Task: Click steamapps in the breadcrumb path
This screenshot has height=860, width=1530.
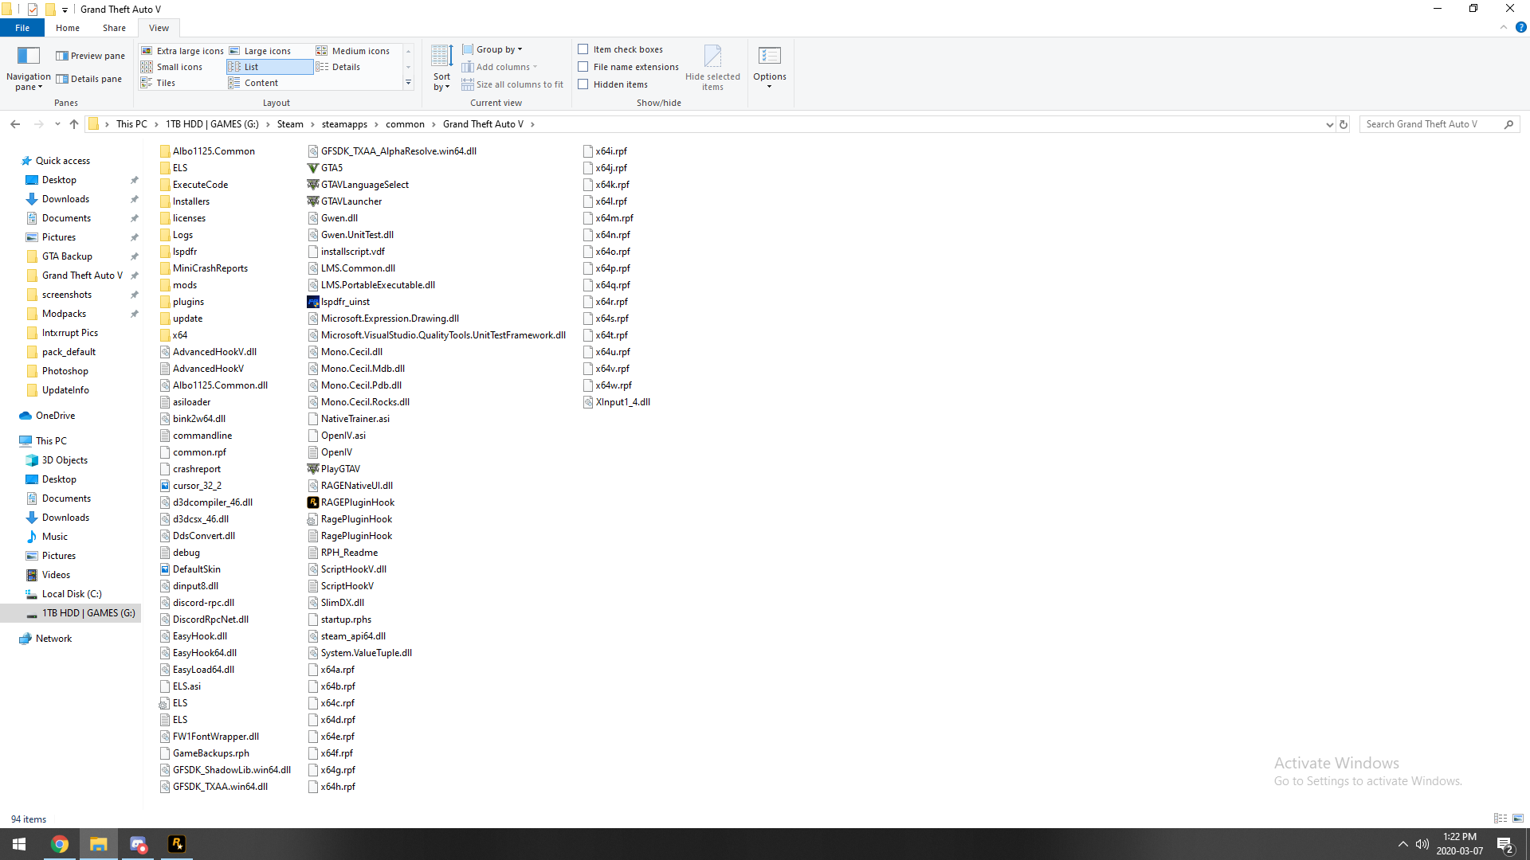Action: pos(344,124)
